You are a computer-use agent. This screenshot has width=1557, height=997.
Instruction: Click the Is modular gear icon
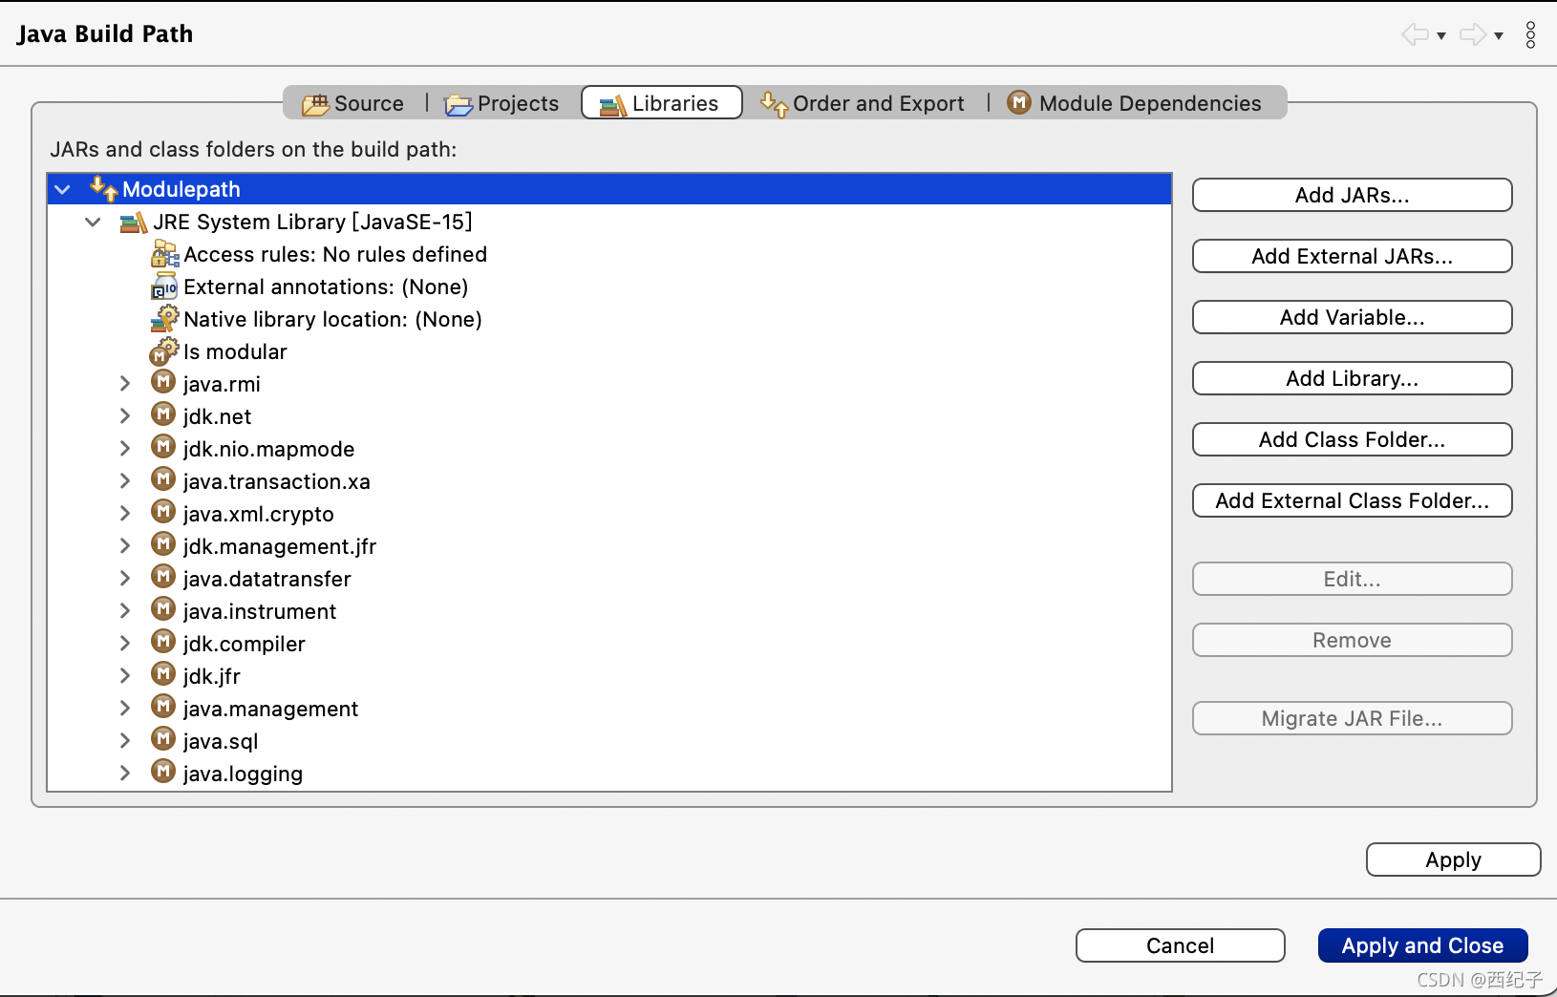point(164,351)
